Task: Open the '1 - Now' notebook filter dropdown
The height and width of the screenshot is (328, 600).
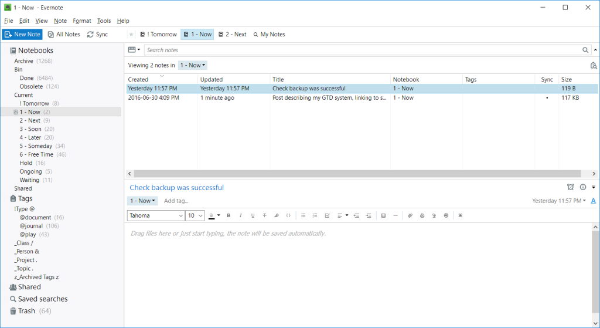Action: coord(193,65)
